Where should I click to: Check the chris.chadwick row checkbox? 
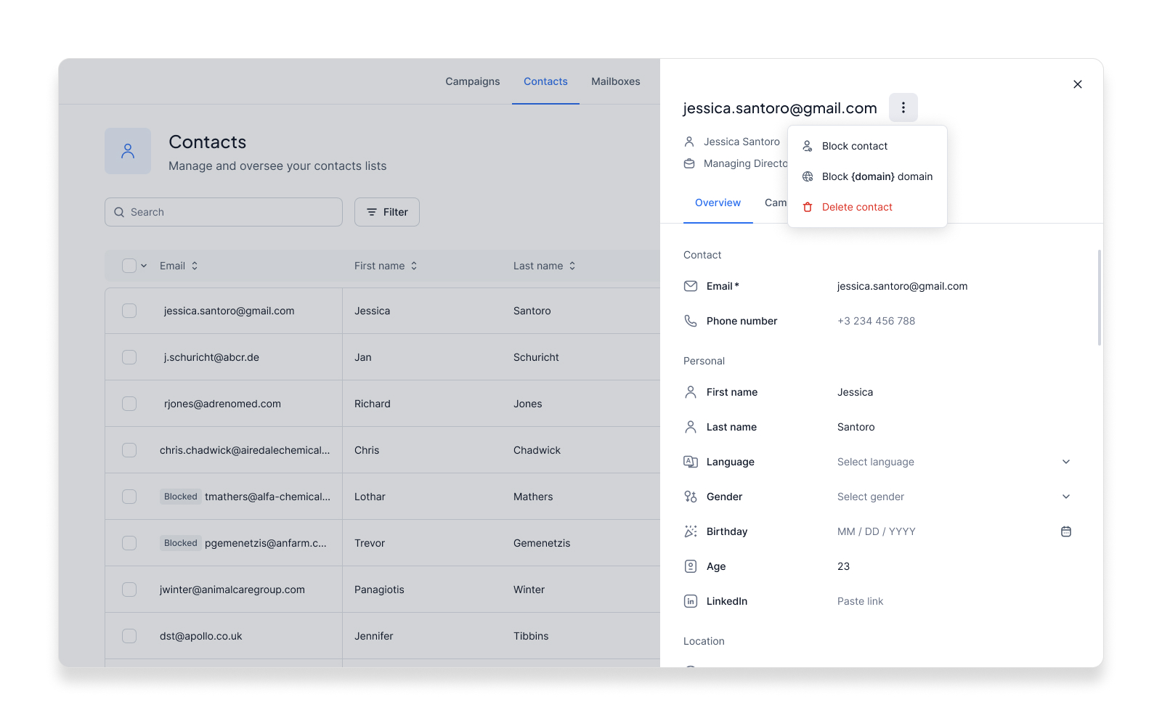click(129, 450)
